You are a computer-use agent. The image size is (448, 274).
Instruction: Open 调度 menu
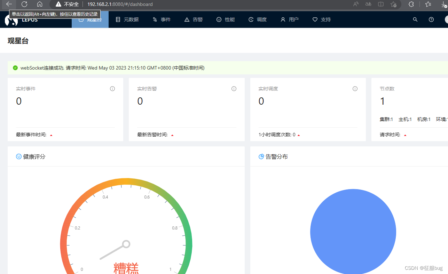[x=258, y=19]
